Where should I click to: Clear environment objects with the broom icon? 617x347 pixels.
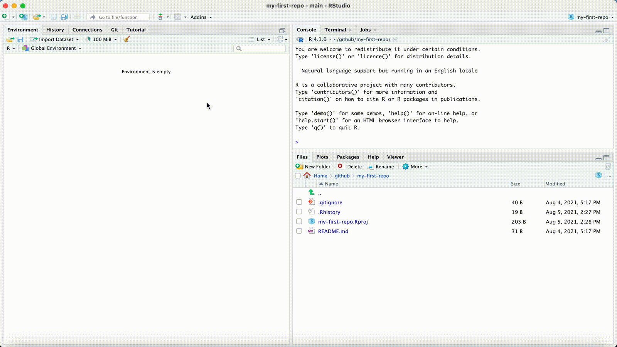[x=127, y=39]
